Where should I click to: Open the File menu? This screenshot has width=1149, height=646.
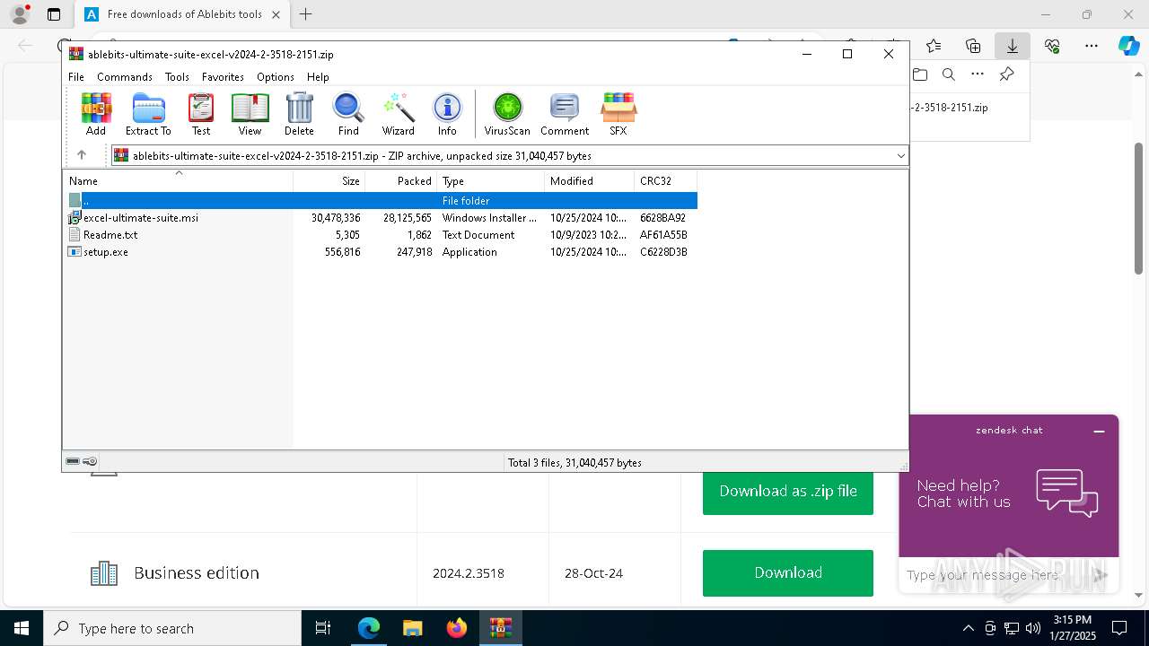pos(76,77)
